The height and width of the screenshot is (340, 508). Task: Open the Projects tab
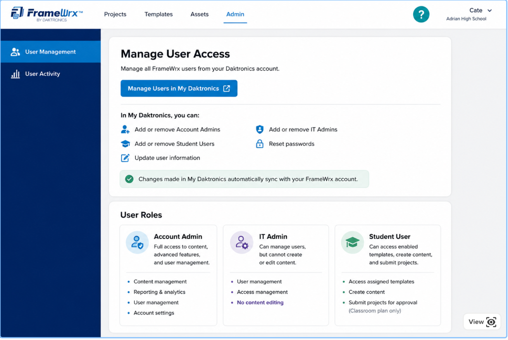[x=115, y=14]
